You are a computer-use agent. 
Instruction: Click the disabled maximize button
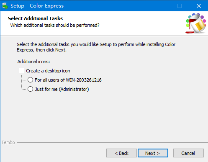[180, 6]
